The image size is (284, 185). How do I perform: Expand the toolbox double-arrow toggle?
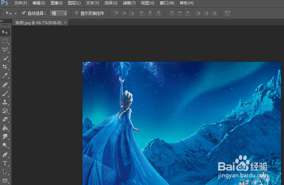point(1,21)
